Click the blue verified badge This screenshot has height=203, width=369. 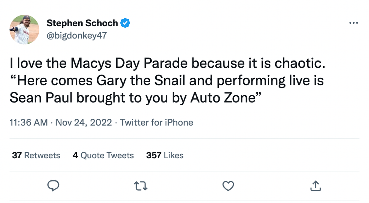click(125, 23)
